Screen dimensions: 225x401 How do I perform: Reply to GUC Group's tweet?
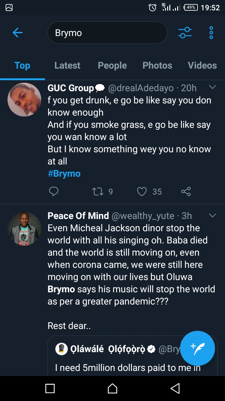(x=54, y=191)
